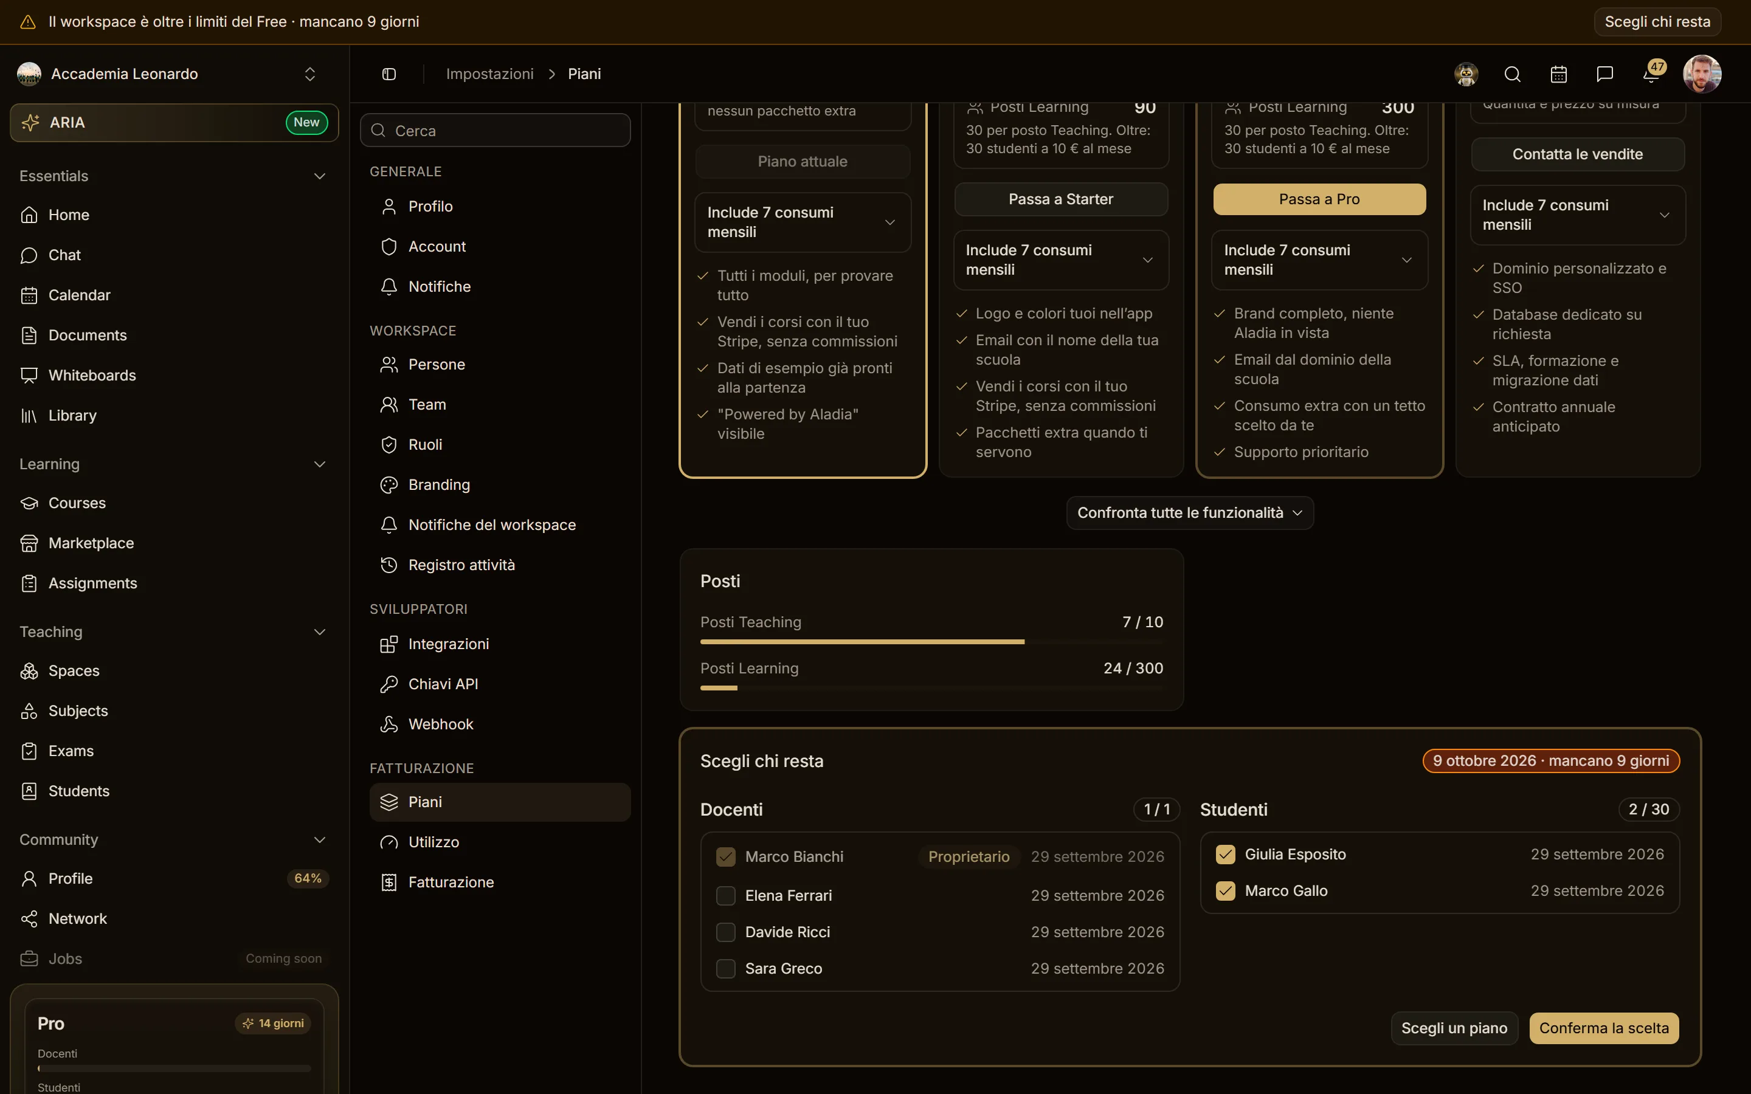Tick the Sara Greco checkbox
The height and width of the screenshot is (1094, 1751).
point(726,968)
